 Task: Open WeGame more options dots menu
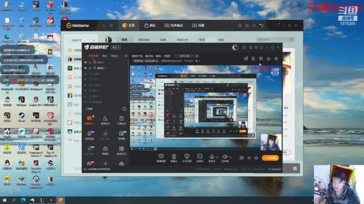(x=278, y=25)
